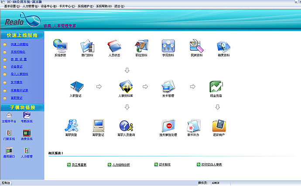
Task: Open the 学历资料 gauges icon
Action: pos(168,46)
